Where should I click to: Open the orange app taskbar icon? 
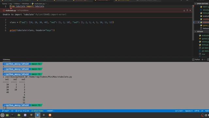[x=50, y=115]
